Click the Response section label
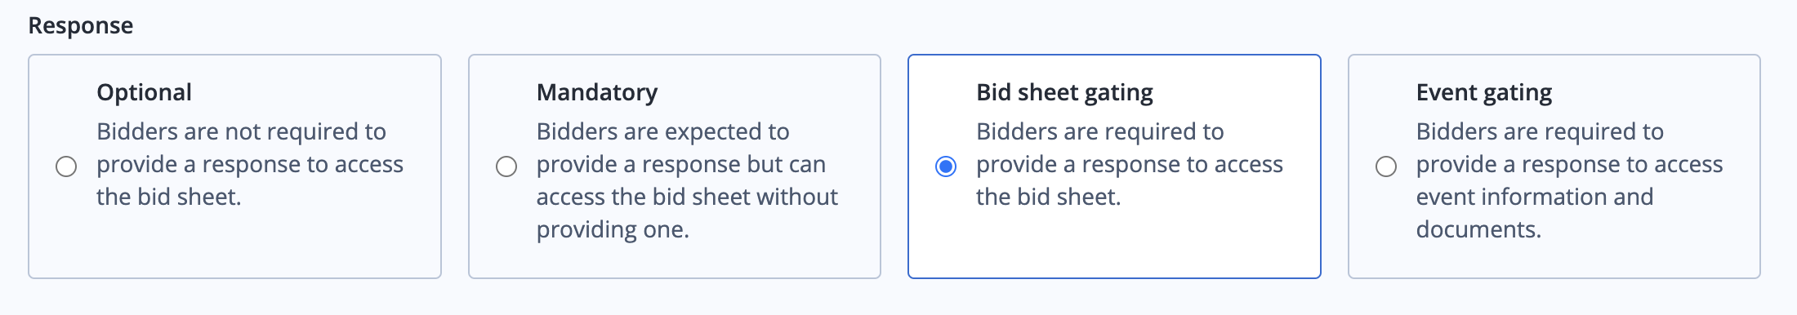 pyautogui.click(x=81, y=25)
